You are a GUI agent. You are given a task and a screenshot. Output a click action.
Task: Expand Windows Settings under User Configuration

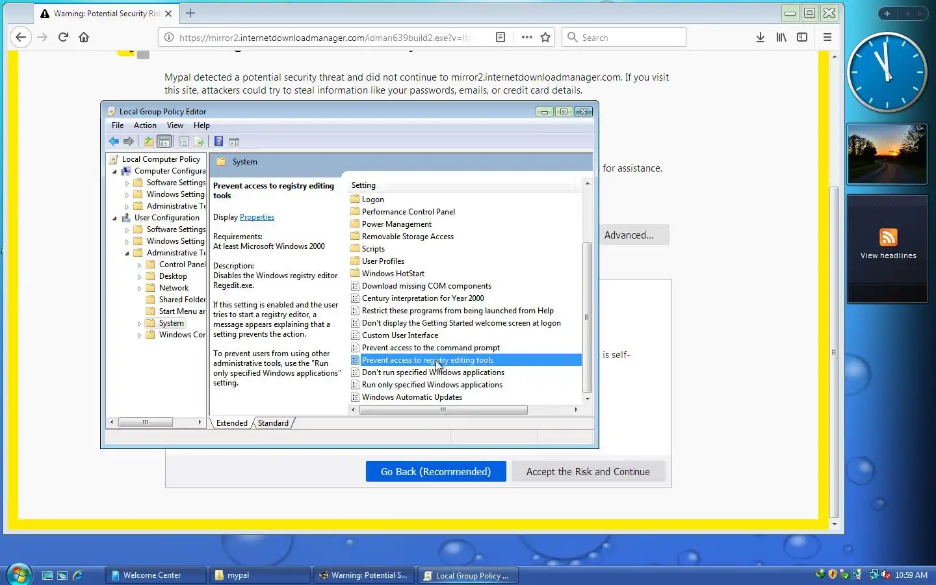[127, 242]
